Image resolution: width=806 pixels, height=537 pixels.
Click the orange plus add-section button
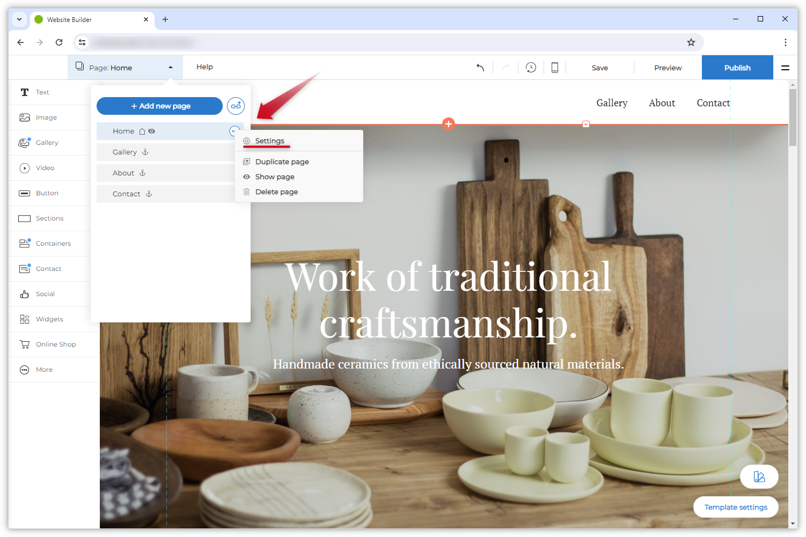pyautogui.click(x=449, y=124)
